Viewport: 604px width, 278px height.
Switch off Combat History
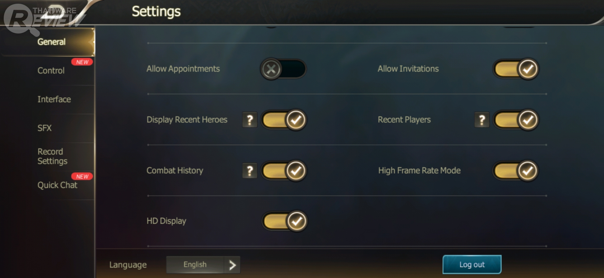[284, 171]
